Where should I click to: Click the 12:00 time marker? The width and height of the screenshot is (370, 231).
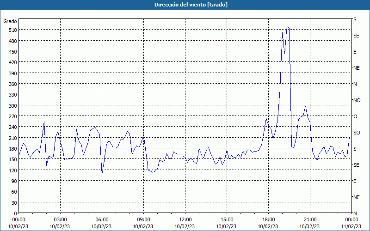click(x=185, y=220)
